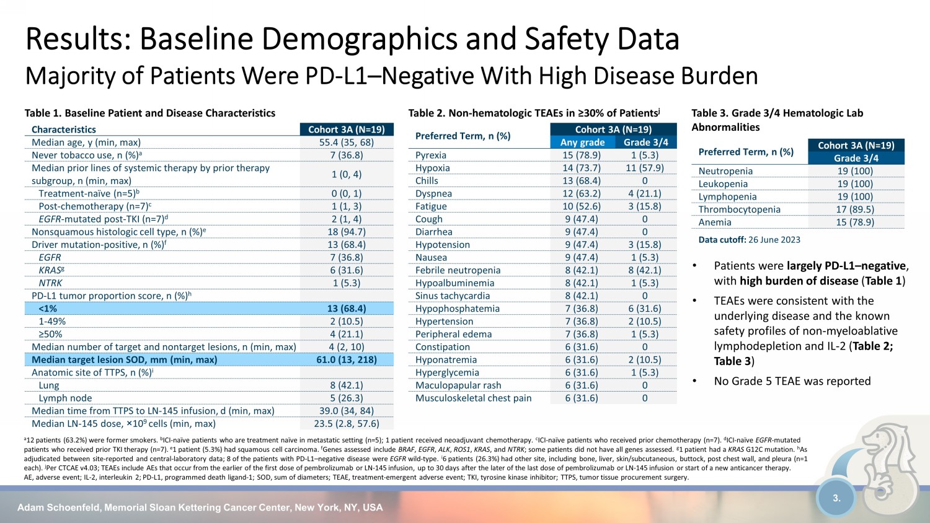
Task: Click the highlighted <1% PD-L1 row
Action: coord(209,309)
